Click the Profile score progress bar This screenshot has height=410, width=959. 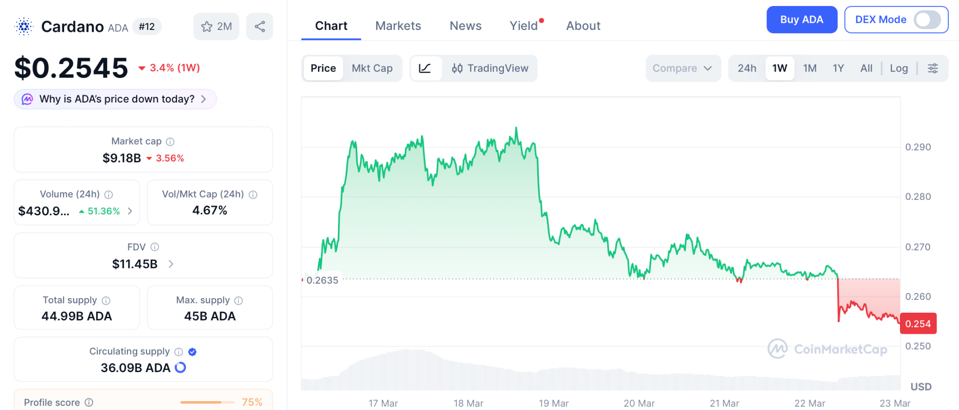(207, 403)
